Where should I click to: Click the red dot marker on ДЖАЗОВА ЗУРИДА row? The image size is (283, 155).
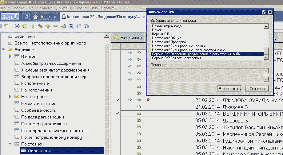pos(148,100)
